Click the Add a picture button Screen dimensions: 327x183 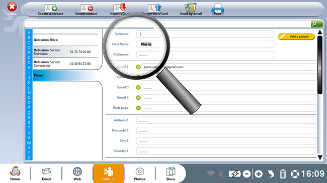click(296, 37)
